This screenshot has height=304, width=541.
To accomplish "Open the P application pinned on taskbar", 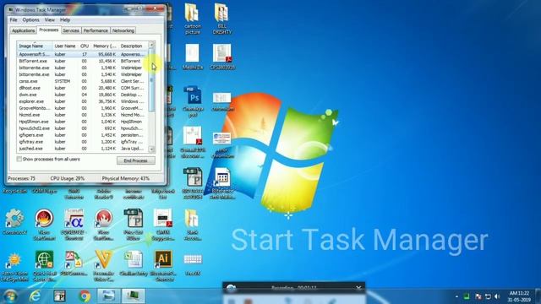I will [x=60, y=296].
